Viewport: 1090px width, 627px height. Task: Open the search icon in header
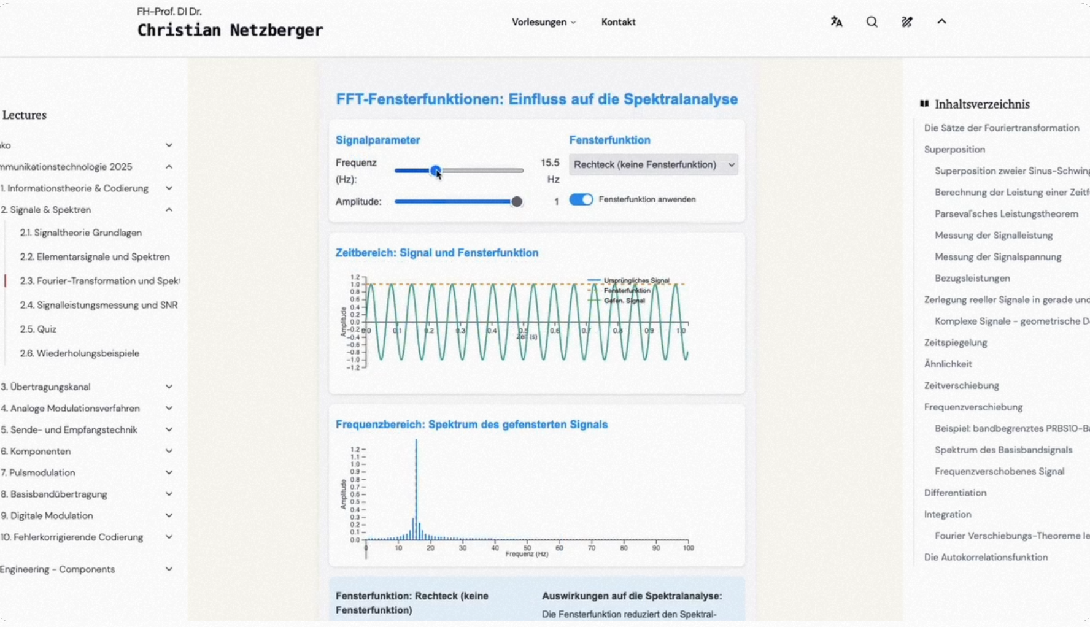[x=872, y=22]
